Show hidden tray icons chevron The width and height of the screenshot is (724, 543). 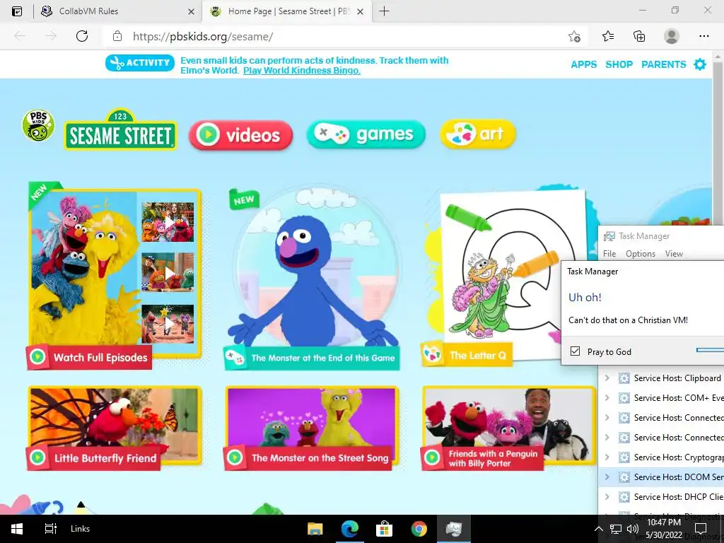(x=598, y=529)
